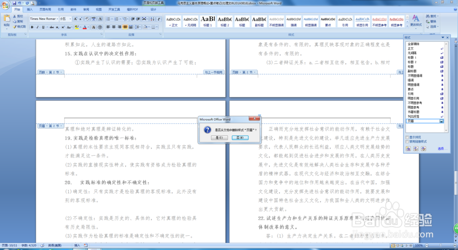458x250 pixels.
Task: Align text right
Action: (119, 27)
